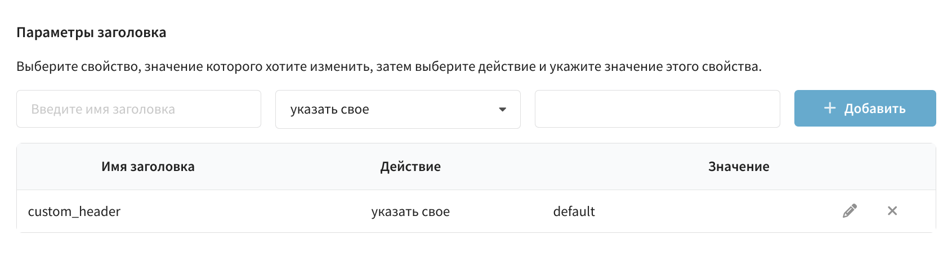
Task: Click the word 'действие' in the description text
Action: coord(507,66)
